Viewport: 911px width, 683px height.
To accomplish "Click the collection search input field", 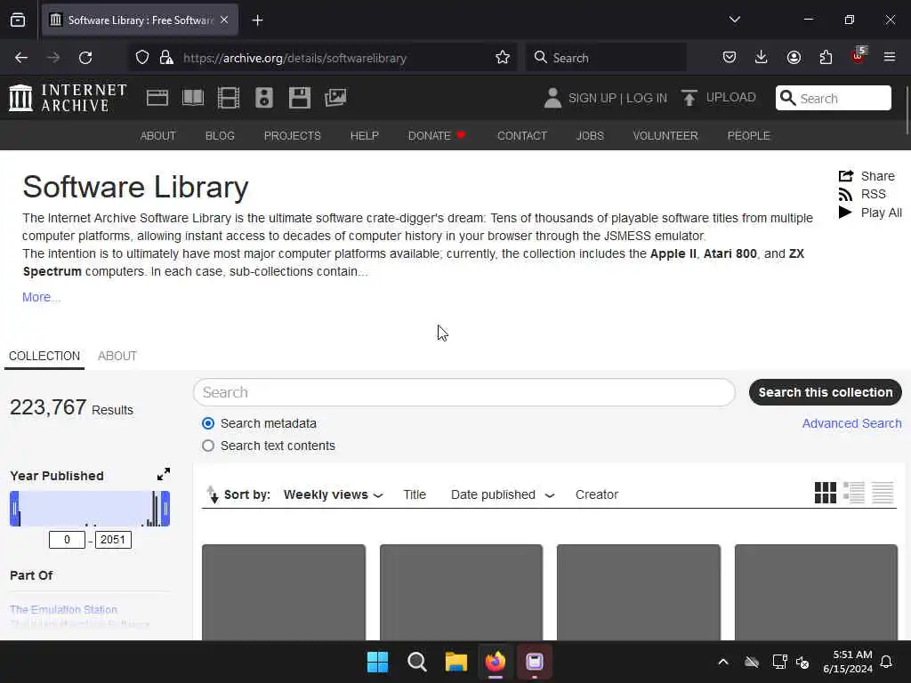I will (x=464, y=392).
